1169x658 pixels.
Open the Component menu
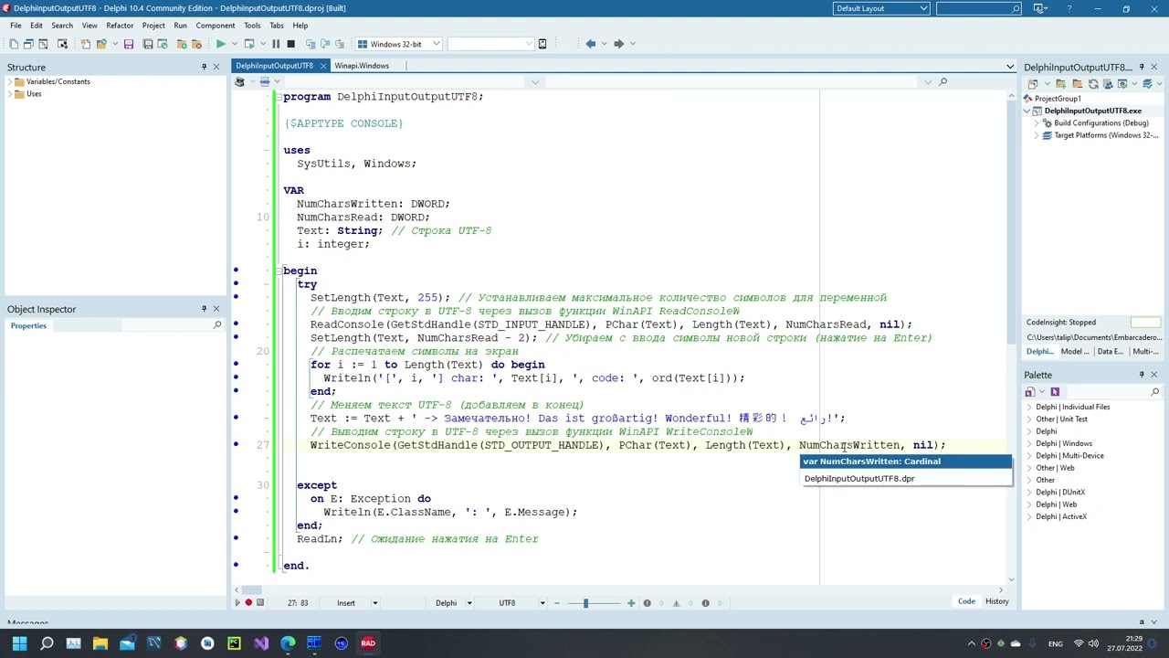216,26
